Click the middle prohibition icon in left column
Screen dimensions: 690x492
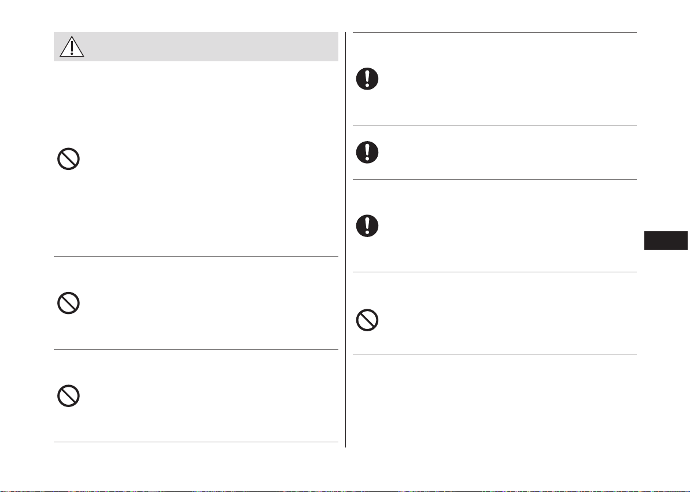point(69,303)
